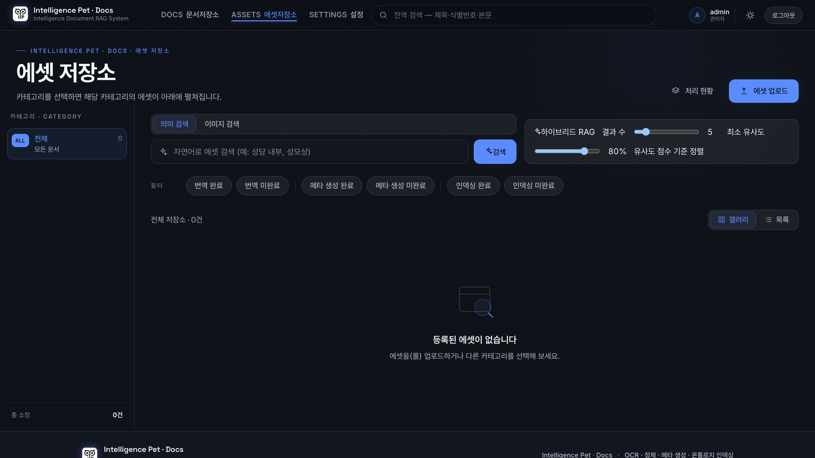The width and height of the screenshot is (815, 458).
Task: Select the 전체 모든 문서 category
Action: click(x=67, y=144)
